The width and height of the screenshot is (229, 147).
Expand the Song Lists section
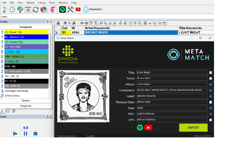[x=26, y=106]
